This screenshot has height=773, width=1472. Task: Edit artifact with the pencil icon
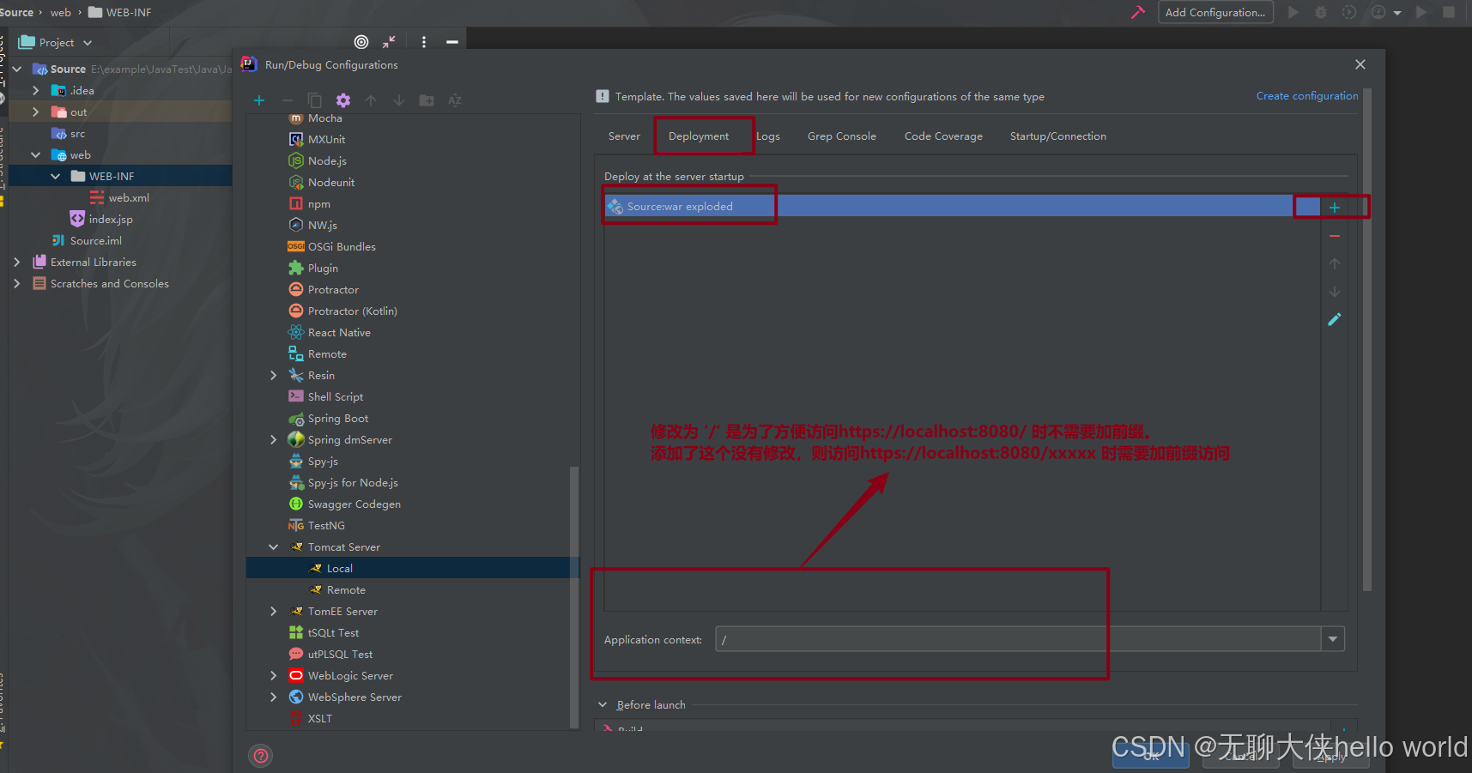click(1335, 319)
